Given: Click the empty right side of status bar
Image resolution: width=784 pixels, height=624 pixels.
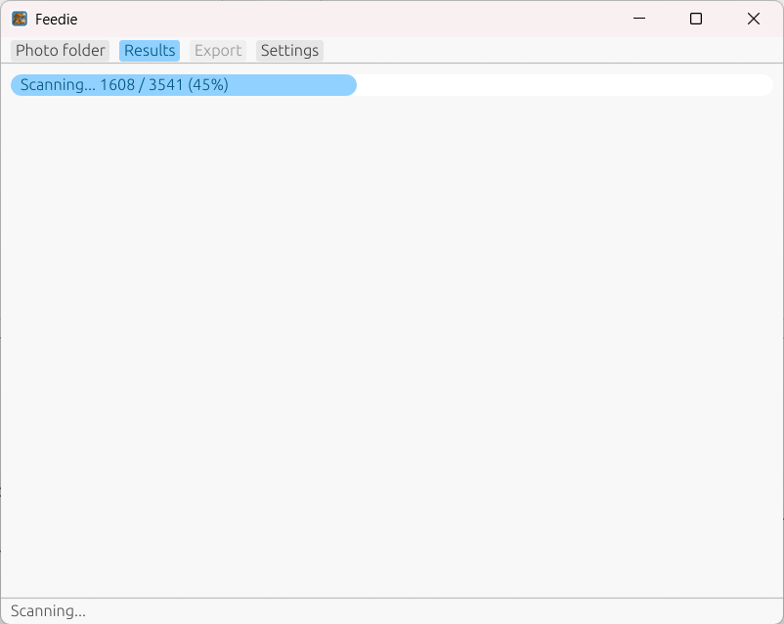Looking at the screenshot, I should [489, 611].
